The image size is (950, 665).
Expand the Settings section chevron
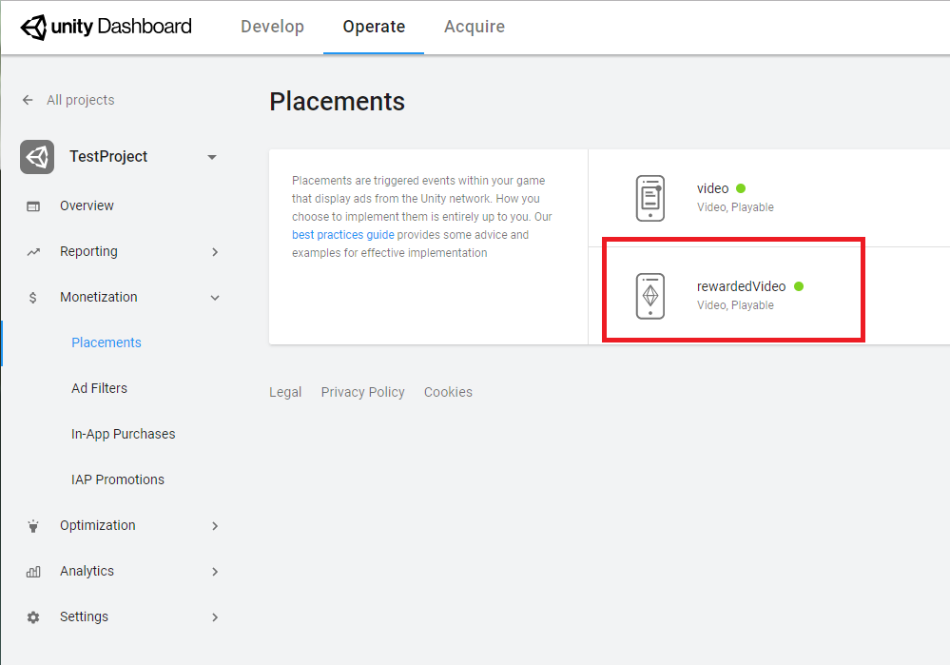215,617
